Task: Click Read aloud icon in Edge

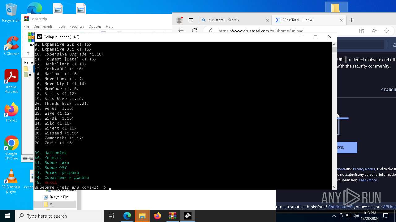Action: coord(374,31)
